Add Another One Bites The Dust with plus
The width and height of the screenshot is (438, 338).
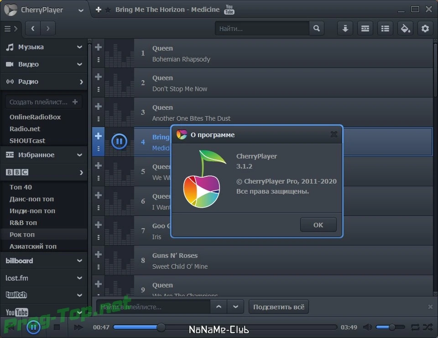[99, 106]
